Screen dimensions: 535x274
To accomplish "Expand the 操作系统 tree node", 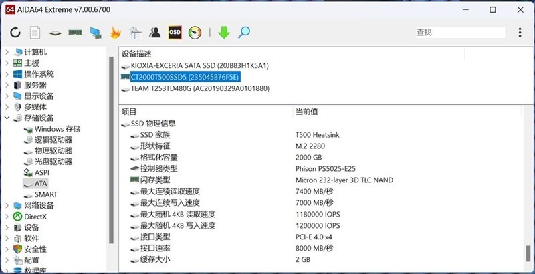I will click(x=7, y=74).
